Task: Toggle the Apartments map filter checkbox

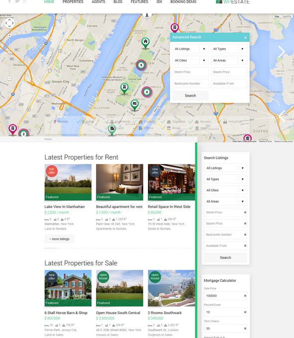Action: 107,122
